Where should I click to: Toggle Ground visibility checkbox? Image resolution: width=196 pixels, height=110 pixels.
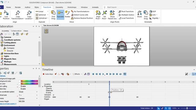tap(2, 51)
